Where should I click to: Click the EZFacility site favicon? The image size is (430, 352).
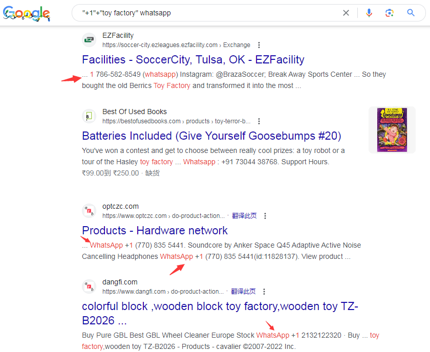coord(89,40)
